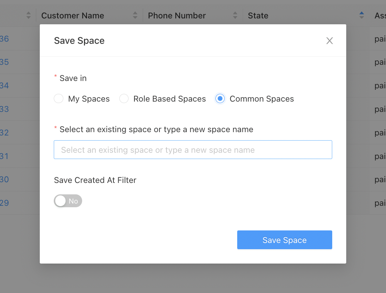
Task: Click the State column header text
Action: pyautogui.click(x=258, y=15)
